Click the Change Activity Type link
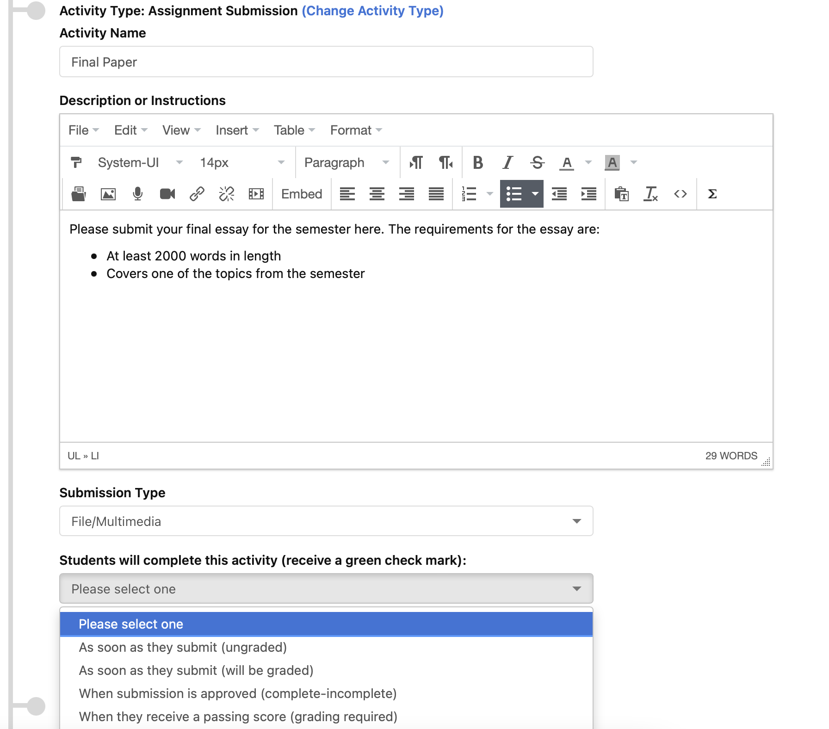Screen dimensions: 829x729 [373, 11]
